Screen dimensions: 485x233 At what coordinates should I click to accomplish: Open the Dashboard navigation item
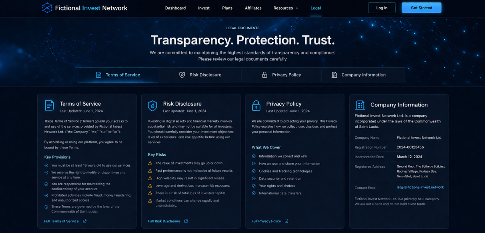[175, 8]
